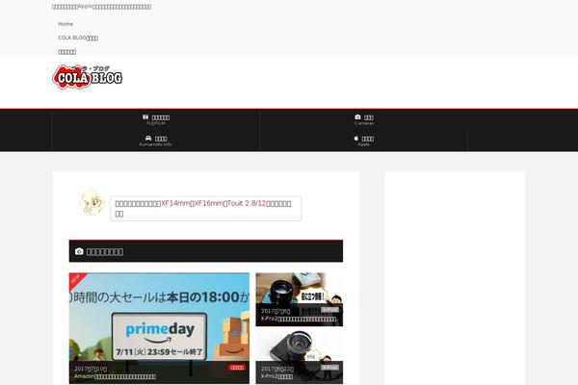Click the cartoon avatar beside the speech bubble
578x385 pixels.
(91, 202)
